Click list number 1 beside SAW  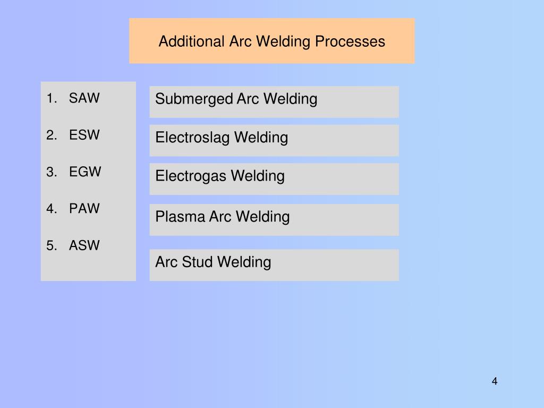(52, 98)
